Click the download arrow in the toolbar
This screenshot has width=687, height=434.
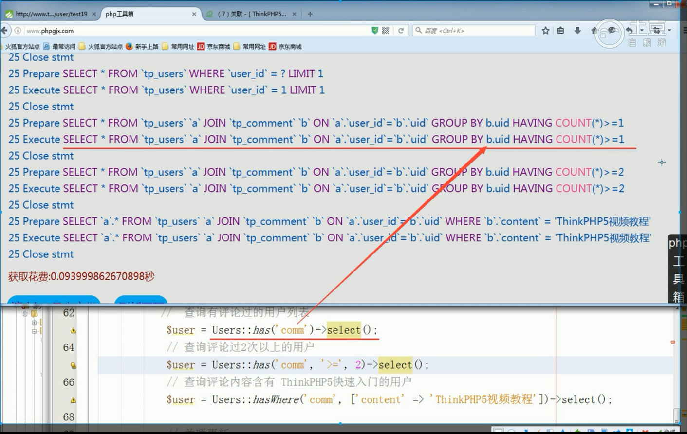point(577,30)
